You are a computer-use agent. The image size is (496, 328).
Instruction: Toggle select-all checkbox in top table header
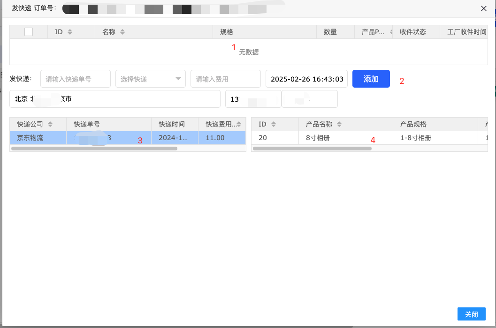pyautogui.click(x=29, y=32)
